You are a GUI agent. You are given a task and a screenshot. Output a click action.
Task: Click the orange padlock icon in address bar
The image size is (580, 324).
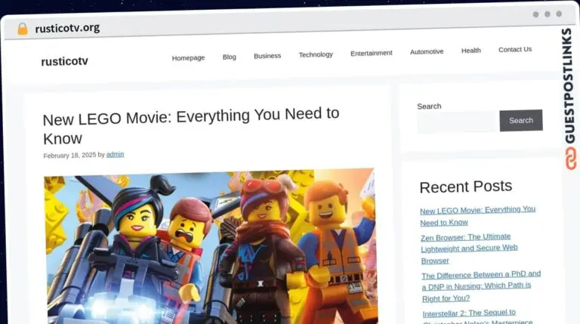click(x=23, y=29)
